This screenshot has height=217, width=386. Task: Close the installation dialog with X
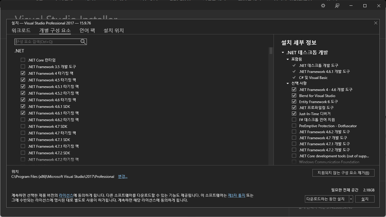coord(376,23)
